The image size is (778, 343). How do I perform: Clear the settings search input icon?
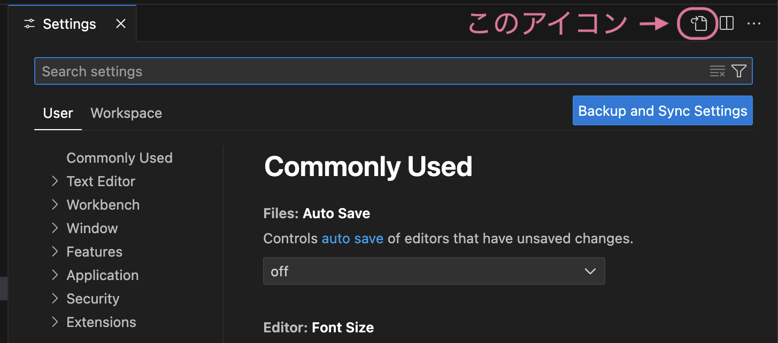coord(717,70)
